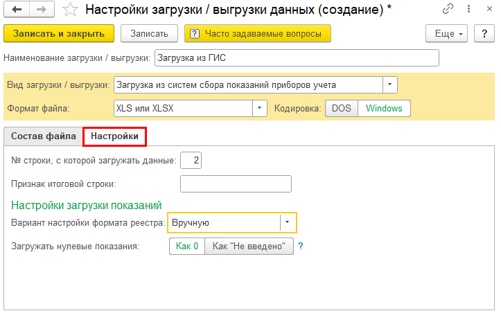501x313 pixels.
Task: Expand the Формат файла dropdown
Action: click(259, 108)
